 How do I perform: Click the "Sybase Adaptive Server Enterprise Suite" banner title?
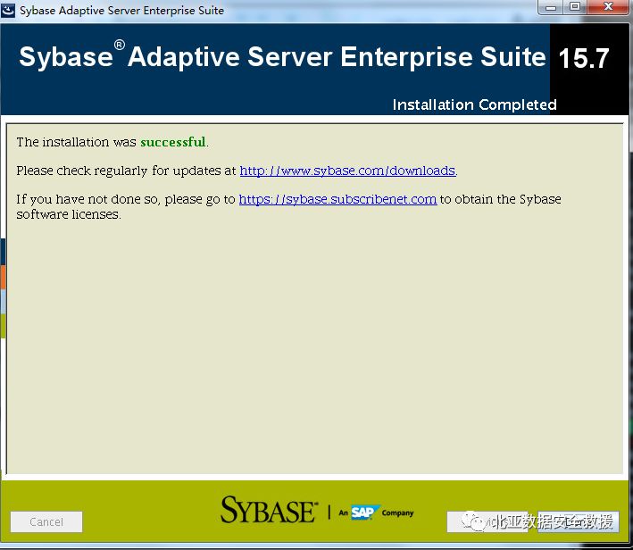[x=282, y=56]
